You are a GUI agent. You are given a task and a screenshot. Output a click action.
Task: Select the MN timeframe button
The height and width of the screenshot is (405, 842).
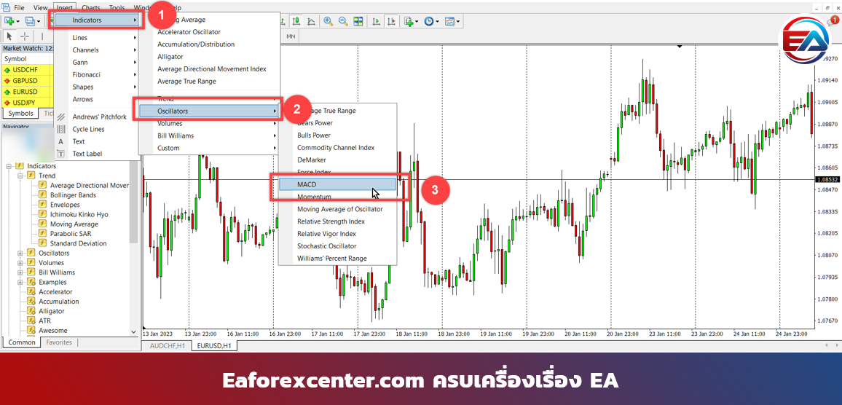(291, 36)
